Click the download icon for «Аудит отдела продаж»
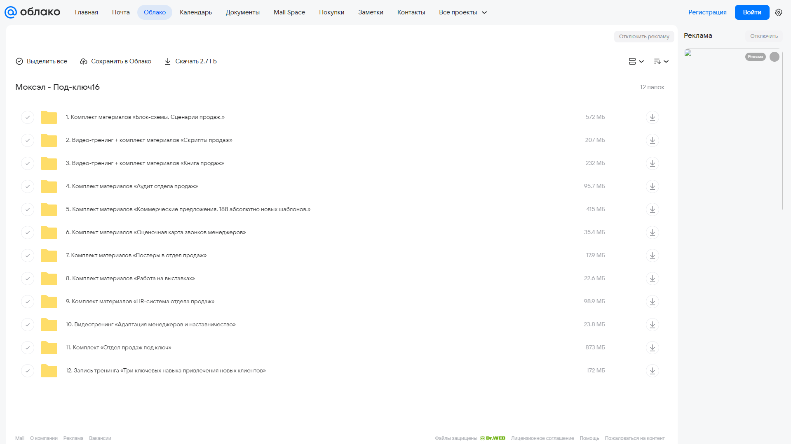This screenshot has height=444, width=791. click(652, 186)
